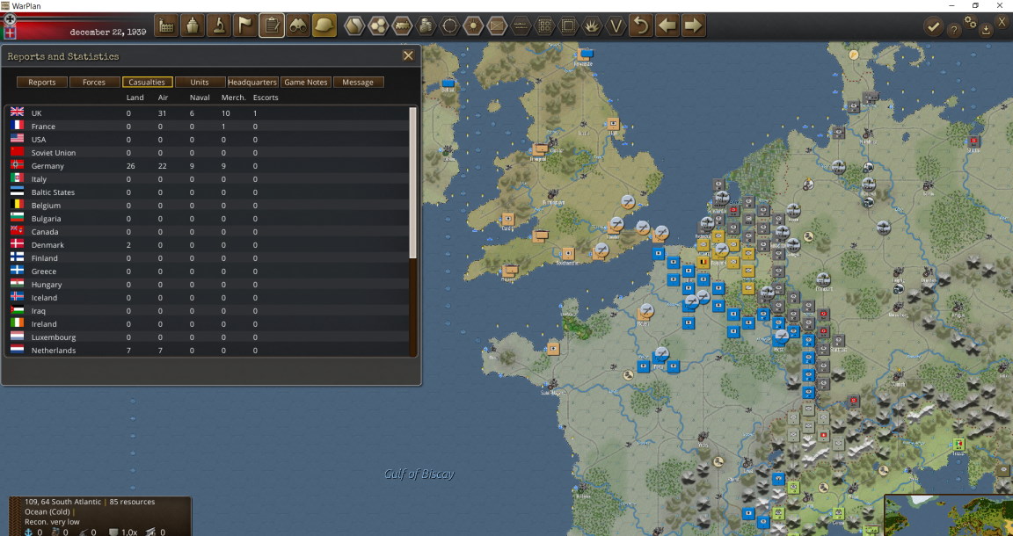Viewport: 1013px width, 536px height.
Task: Toggle the terrain map hex icon
Action: [x=354, y=25]
